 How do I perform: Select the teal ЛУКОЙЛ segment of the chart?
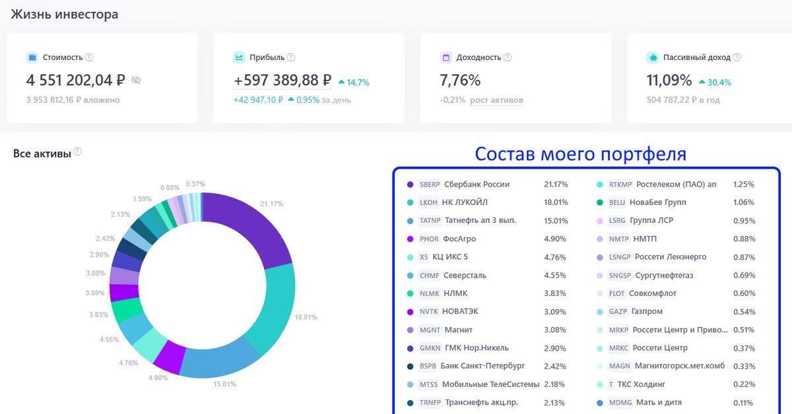pos(271,310)
